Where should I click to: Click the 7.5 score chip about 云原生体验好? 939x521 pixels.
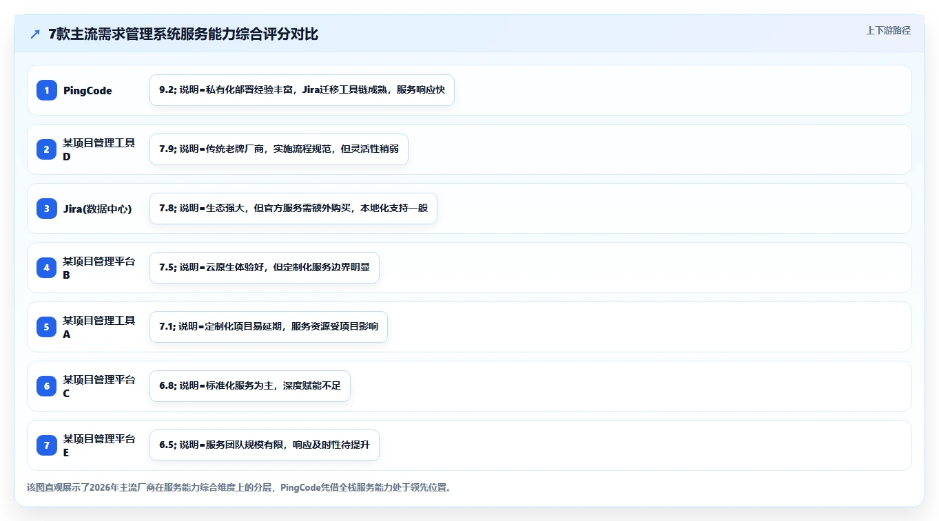(265, 268)
